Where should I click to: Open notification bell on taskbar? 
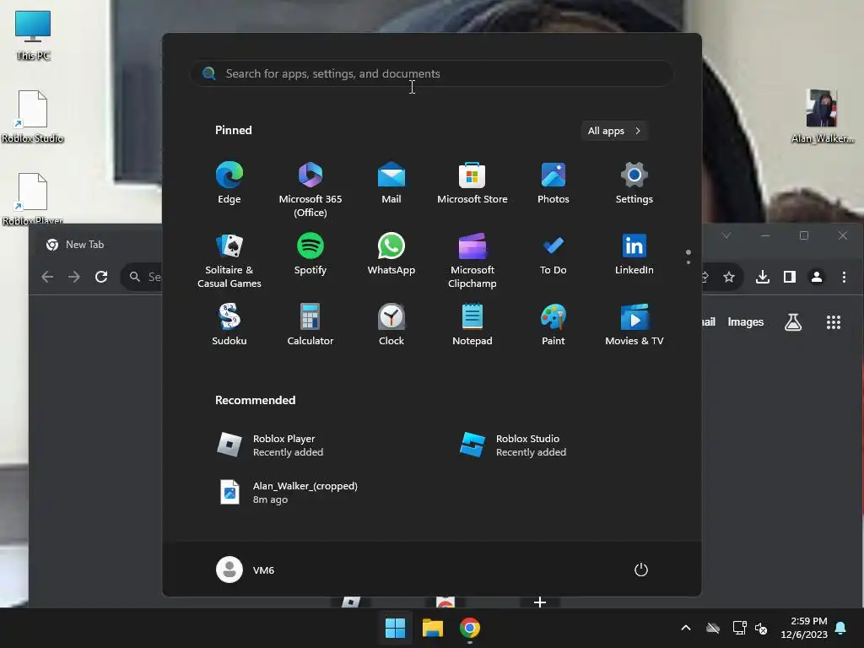pos(841,628)
